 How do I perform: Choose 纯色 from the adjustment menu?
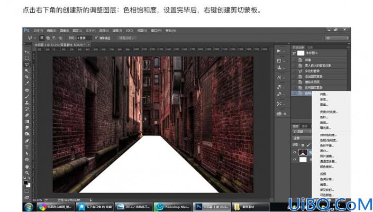point(324,94)
